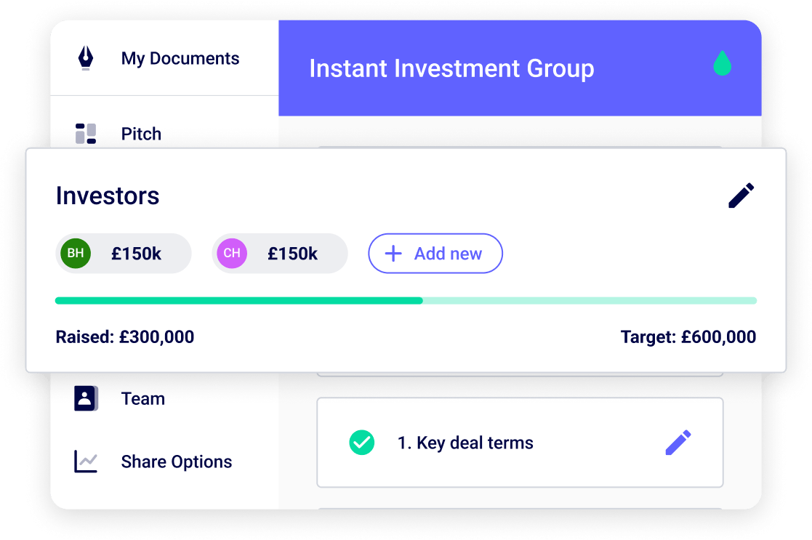Click the Instant Investment Group title
Image resolution: width=812 pixels, height=540 pixels.
point(451,69)
